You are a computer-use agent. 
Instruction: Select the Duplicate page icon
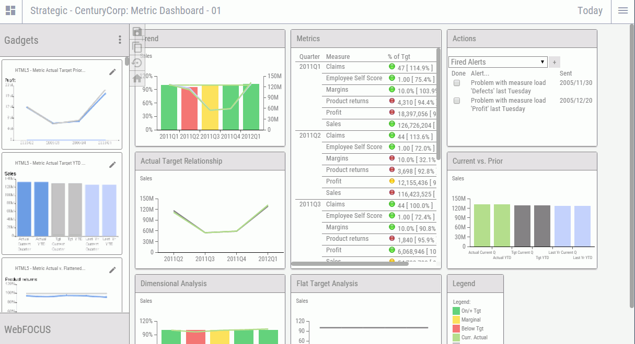pos(137,46)
